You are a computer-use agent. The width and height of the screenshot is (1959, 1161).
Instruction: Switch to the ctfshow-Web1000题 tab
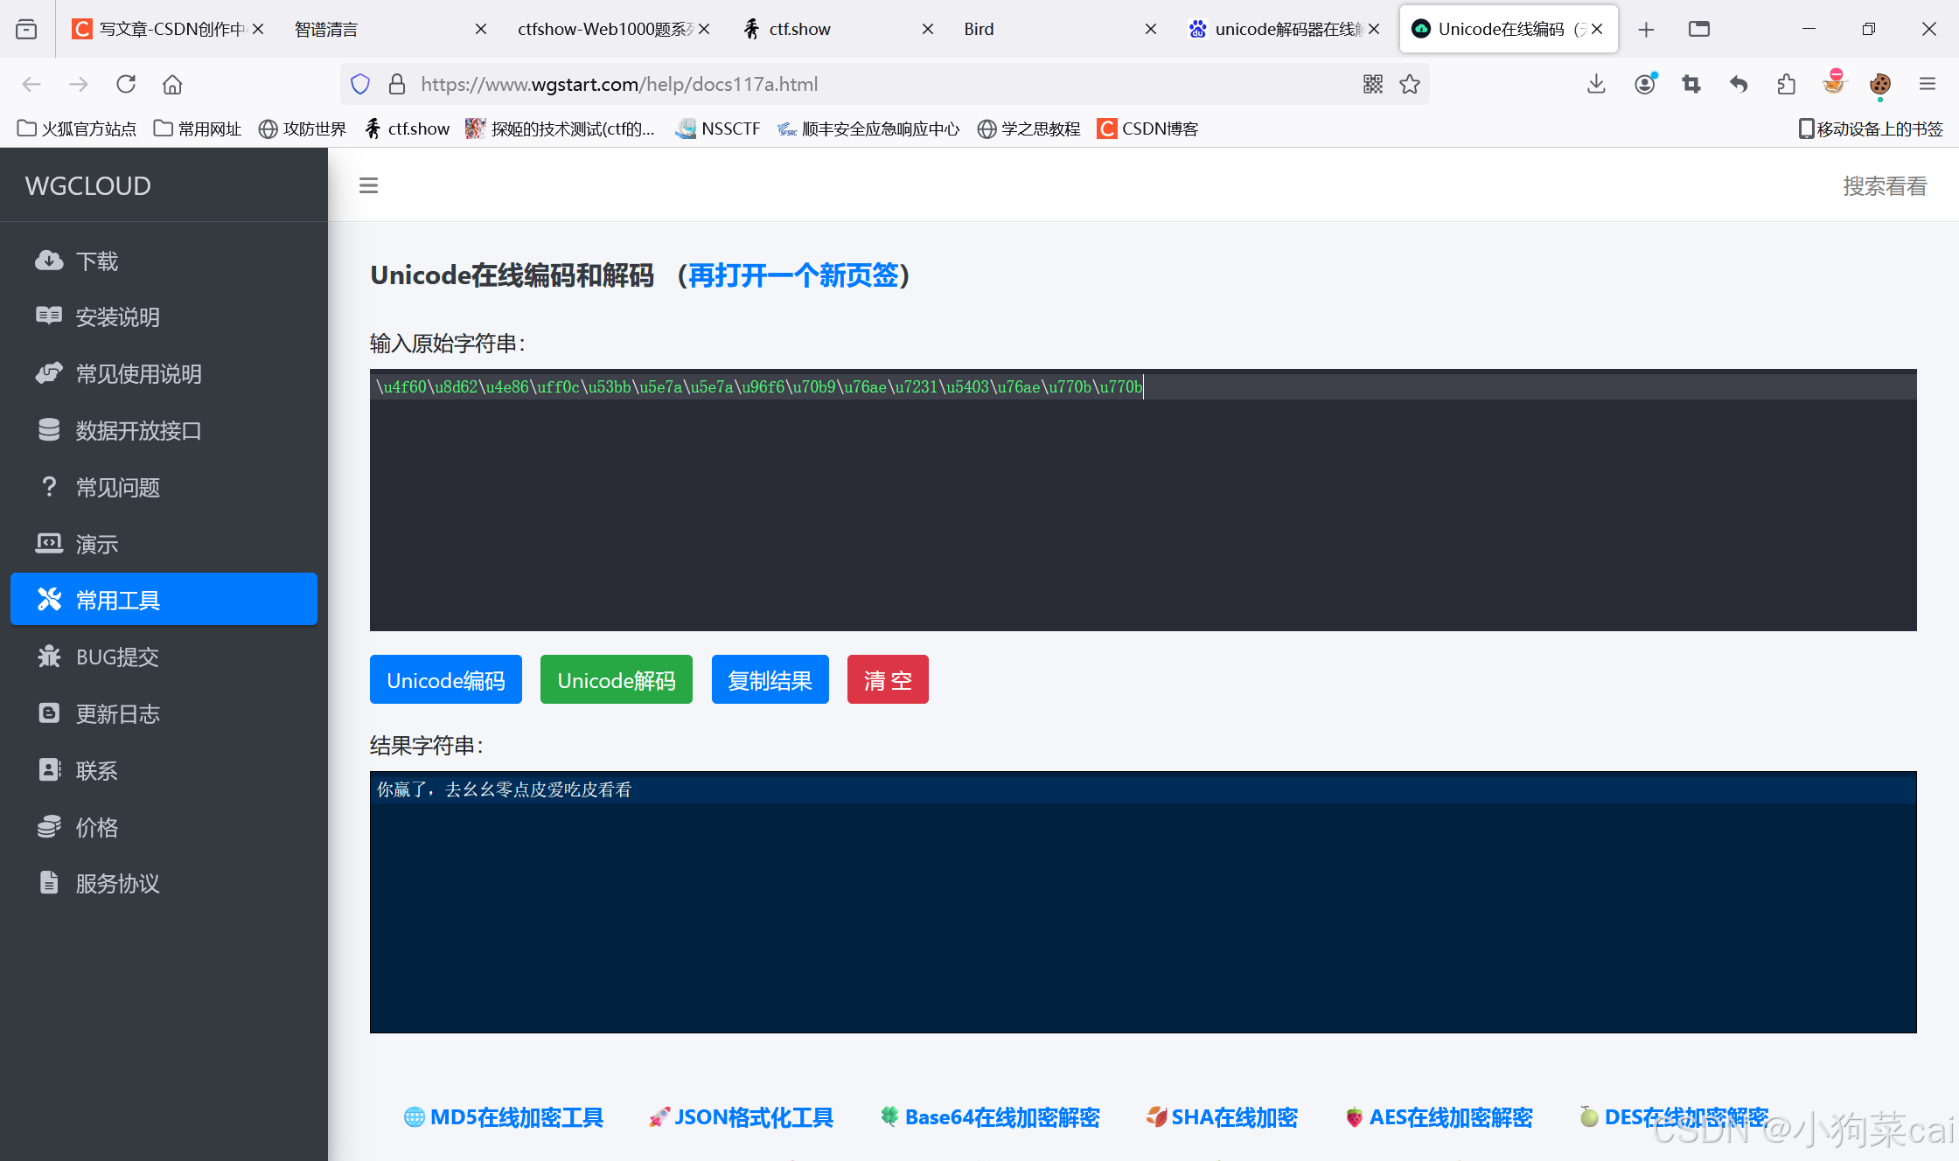click(x=605, y=29)
